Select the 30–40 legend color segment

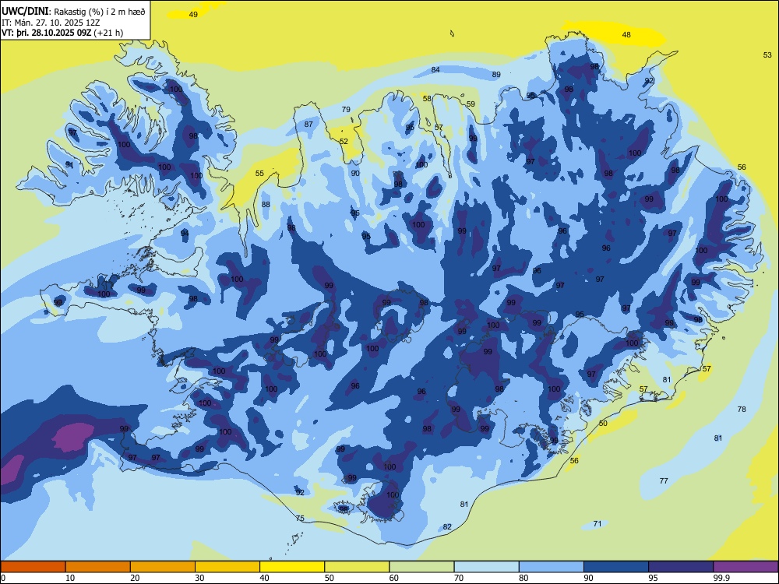click(227, 567)
